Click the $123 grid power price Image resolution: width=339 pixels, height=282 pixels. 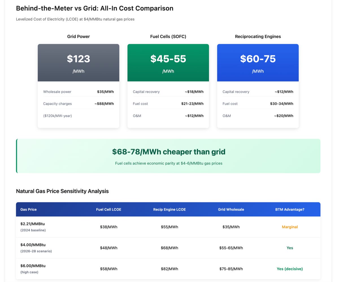(79, 59)
